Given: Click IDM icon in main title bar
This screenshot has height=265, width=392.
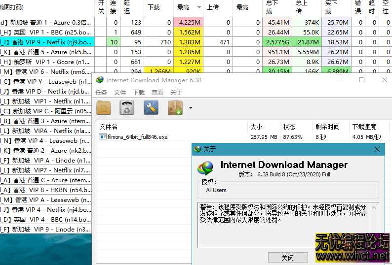Looking at the screenshot, I should point(100,80).
